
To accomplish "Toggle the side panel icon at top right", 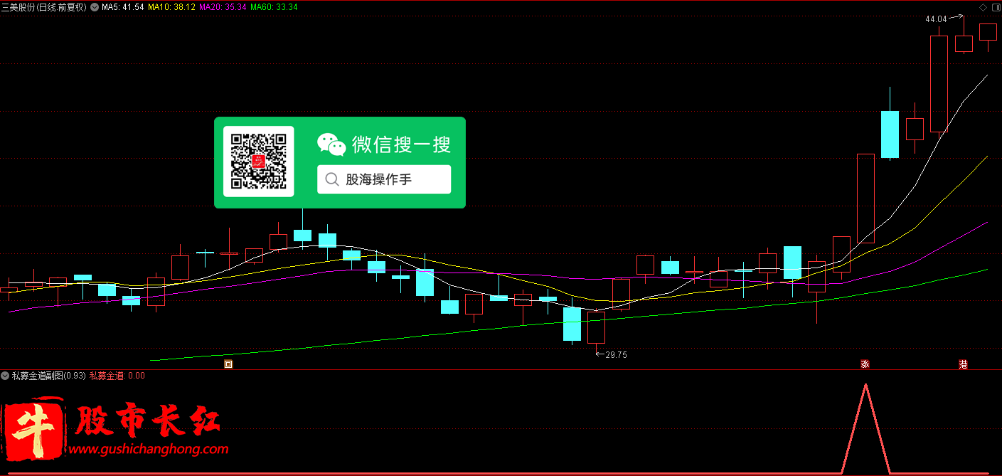I will click(995, 6).
